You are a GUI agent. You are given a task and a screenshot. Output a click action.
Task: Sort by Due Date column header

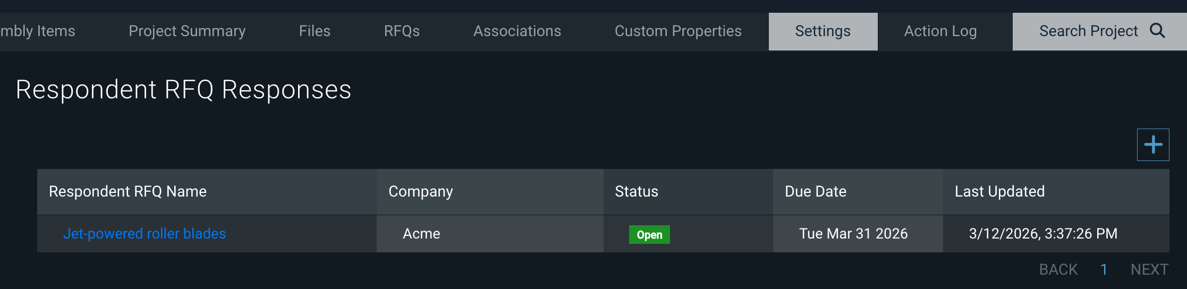[815, 192]
